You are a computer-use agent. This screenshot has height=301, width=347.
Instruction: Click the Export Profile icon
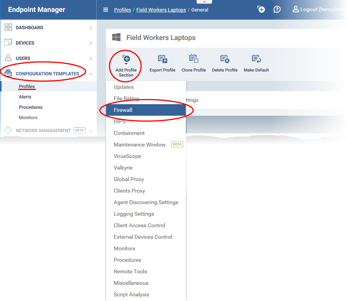point(163,59)
